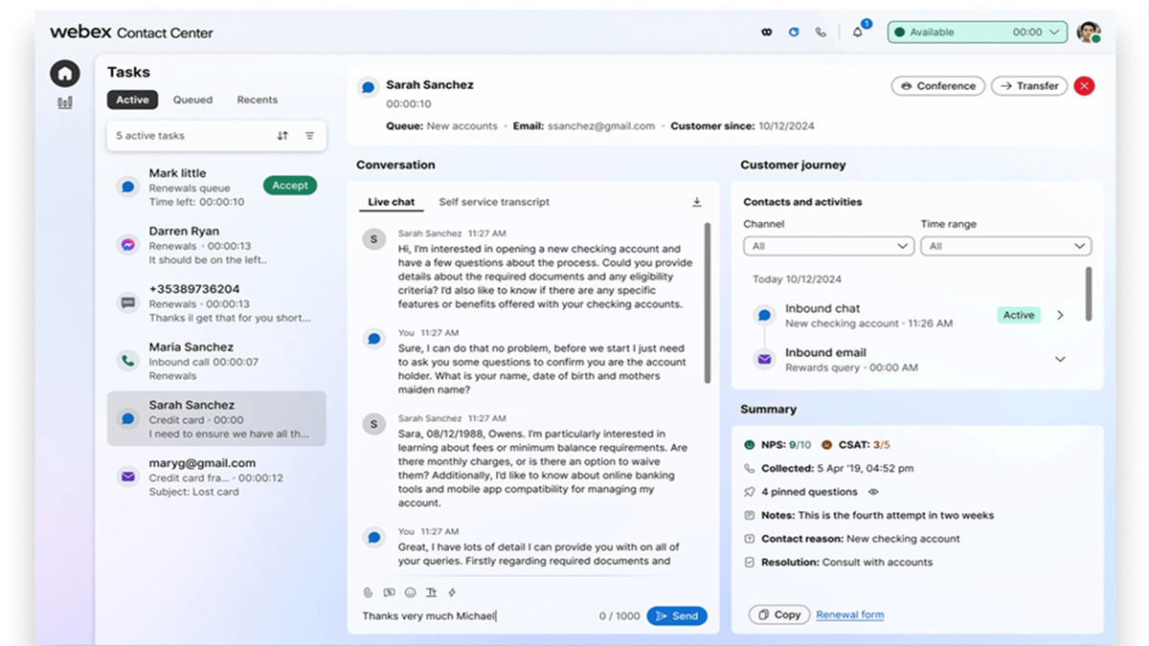
Task: Click the outdial phone icon in the header
Action: pos(821,31)
